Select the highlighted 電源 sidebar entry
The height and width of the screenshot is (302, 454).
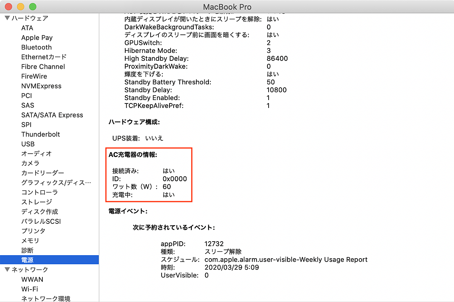[49, 260]
